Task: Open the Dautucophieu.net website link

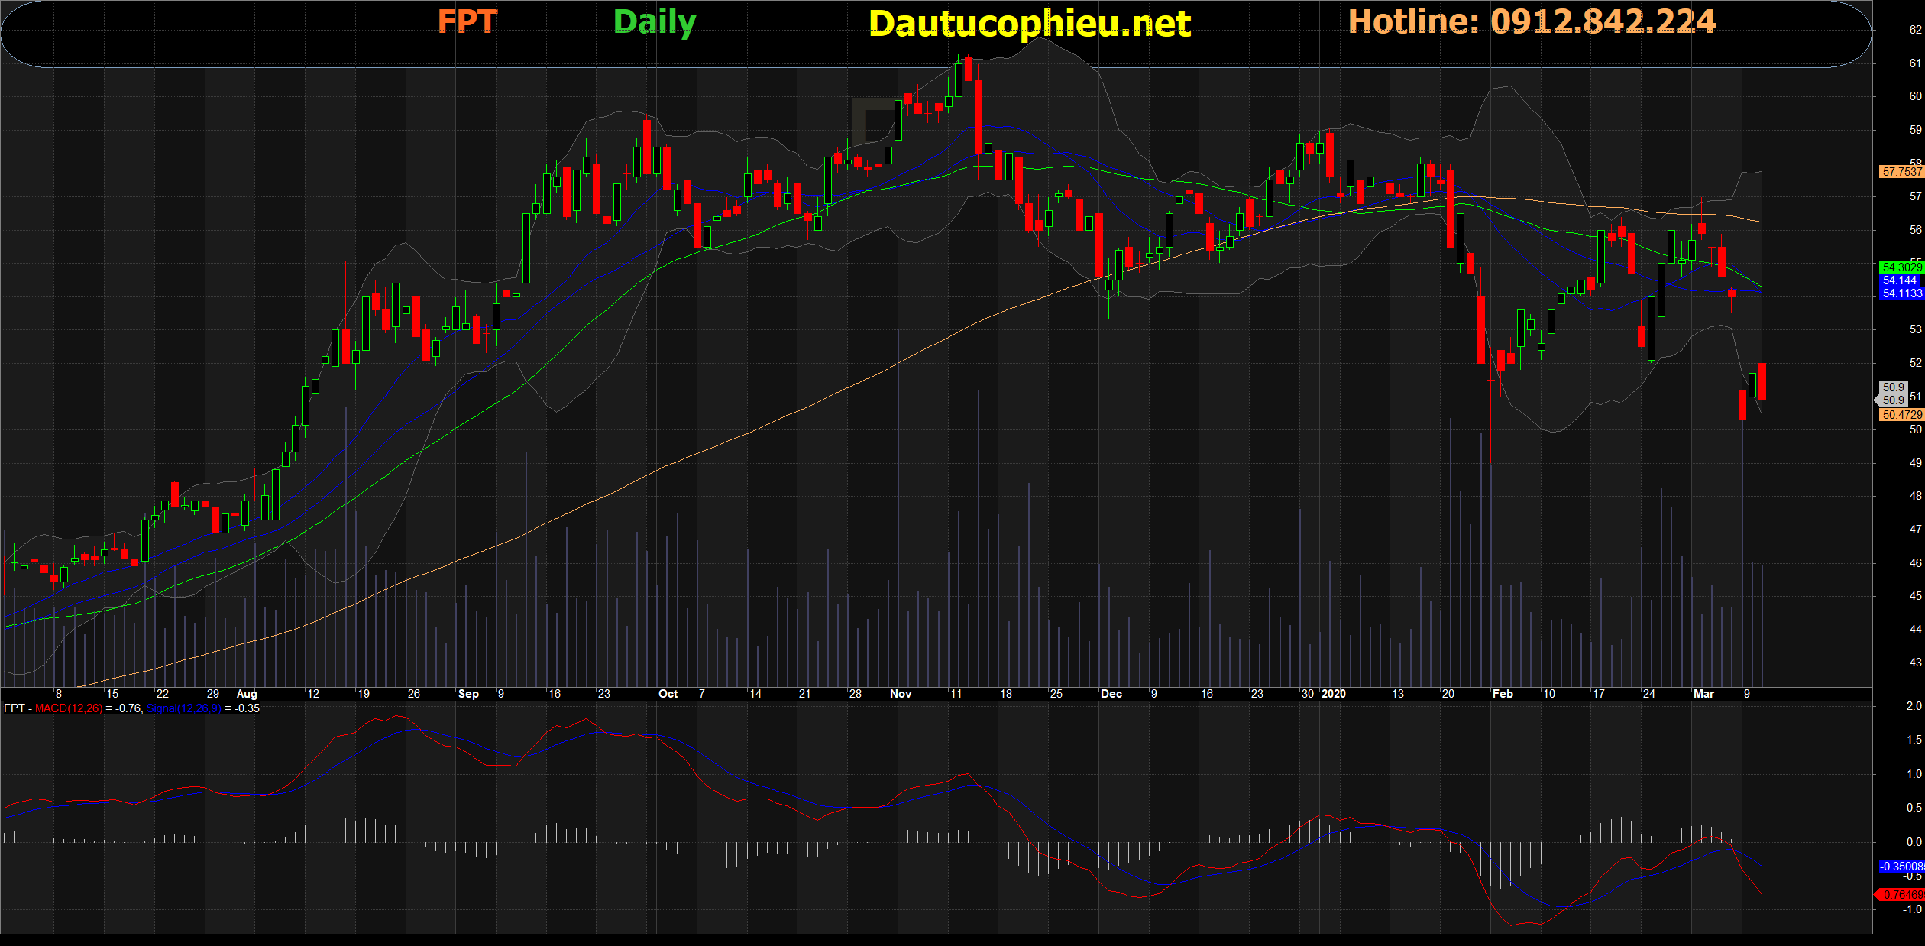Action: pyautogui.click(x=1029, y=24)
